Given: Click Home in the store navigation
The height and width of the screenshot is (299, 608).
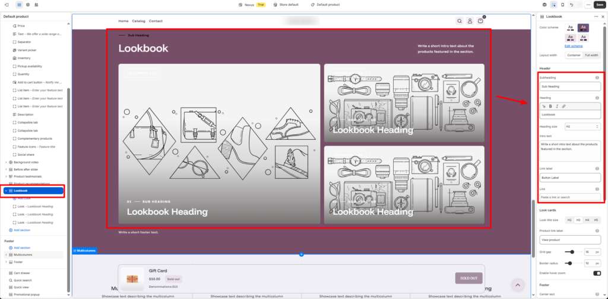Looking at the screenshot, I should click(x=123, y=21).
